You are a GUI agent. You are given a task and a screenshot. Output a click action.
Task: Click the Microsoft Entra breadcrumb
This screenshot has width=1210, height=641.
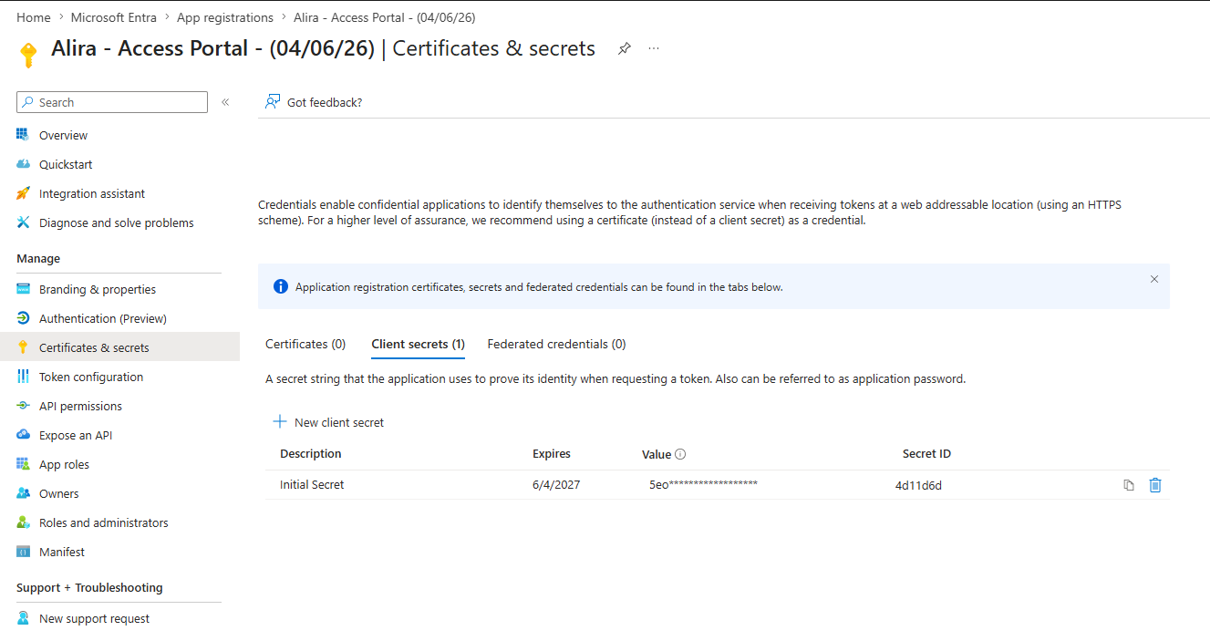click(x=114, y=17)
